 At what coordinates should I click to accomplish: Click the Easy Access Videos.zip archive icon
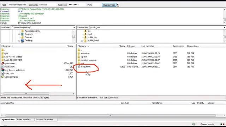(x=2, y=70)
